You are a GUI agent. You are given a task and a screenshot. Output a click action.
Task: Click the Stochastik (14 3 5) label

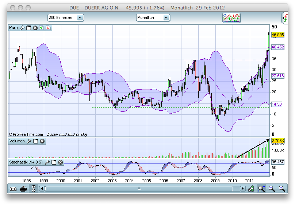point(26,162)
